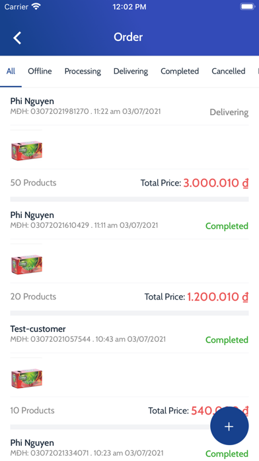This screenshot has height=461, width=259.
Task: Tap the 1.200.010 đ total price
Action: (x=218, y=297)
